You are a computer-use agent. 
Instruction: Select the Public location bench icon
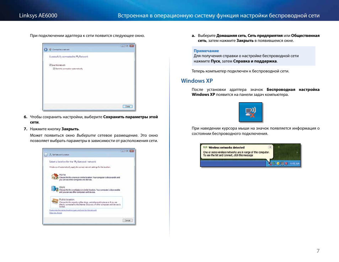click(55, 202)
